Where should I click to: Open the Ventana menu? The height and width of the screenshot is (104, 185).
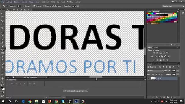(70, 2)
